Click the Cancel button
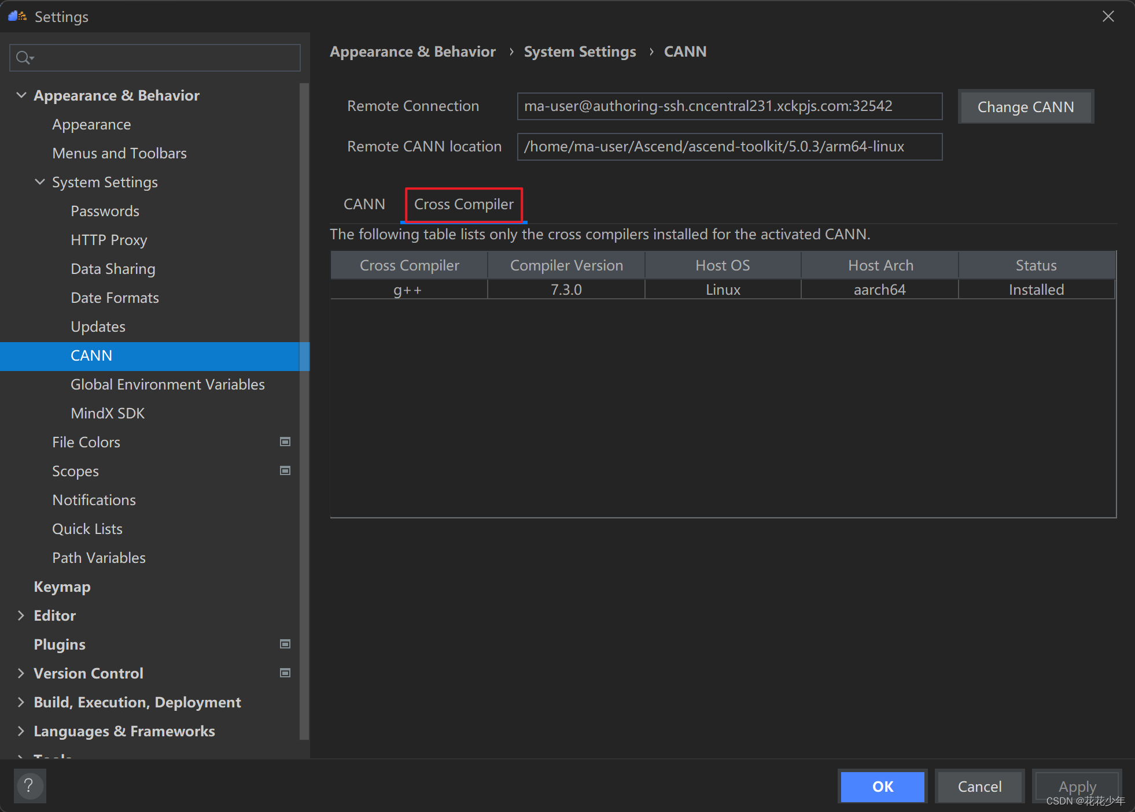The image size is (1135, 812). (x=979, y=787)
